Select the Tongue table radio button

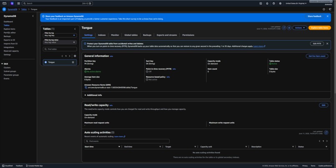[45, 62]
